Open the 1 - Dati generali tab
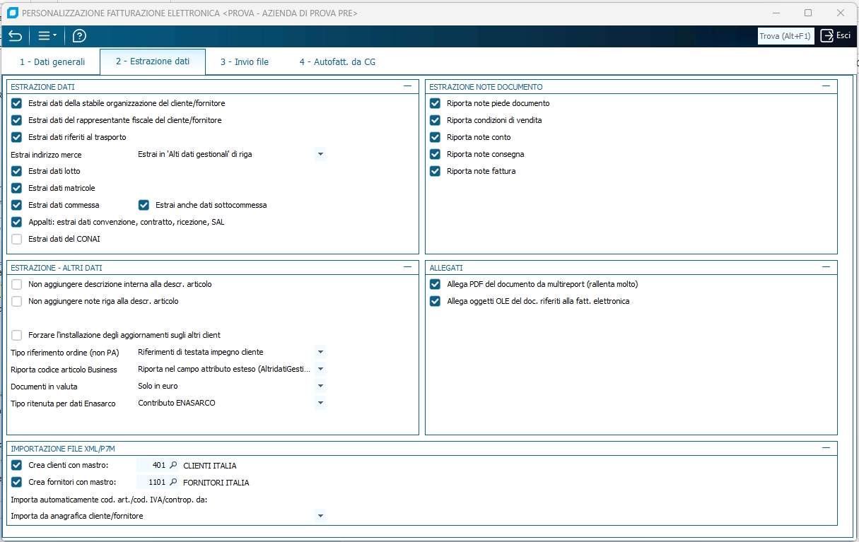The height and width of the screenshot is (542, 859). [52, 62]
